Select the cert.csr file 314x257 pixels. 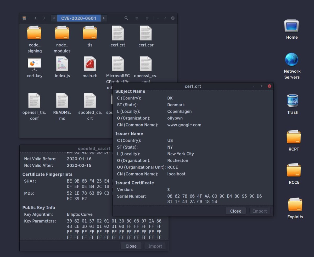point(146,33)
